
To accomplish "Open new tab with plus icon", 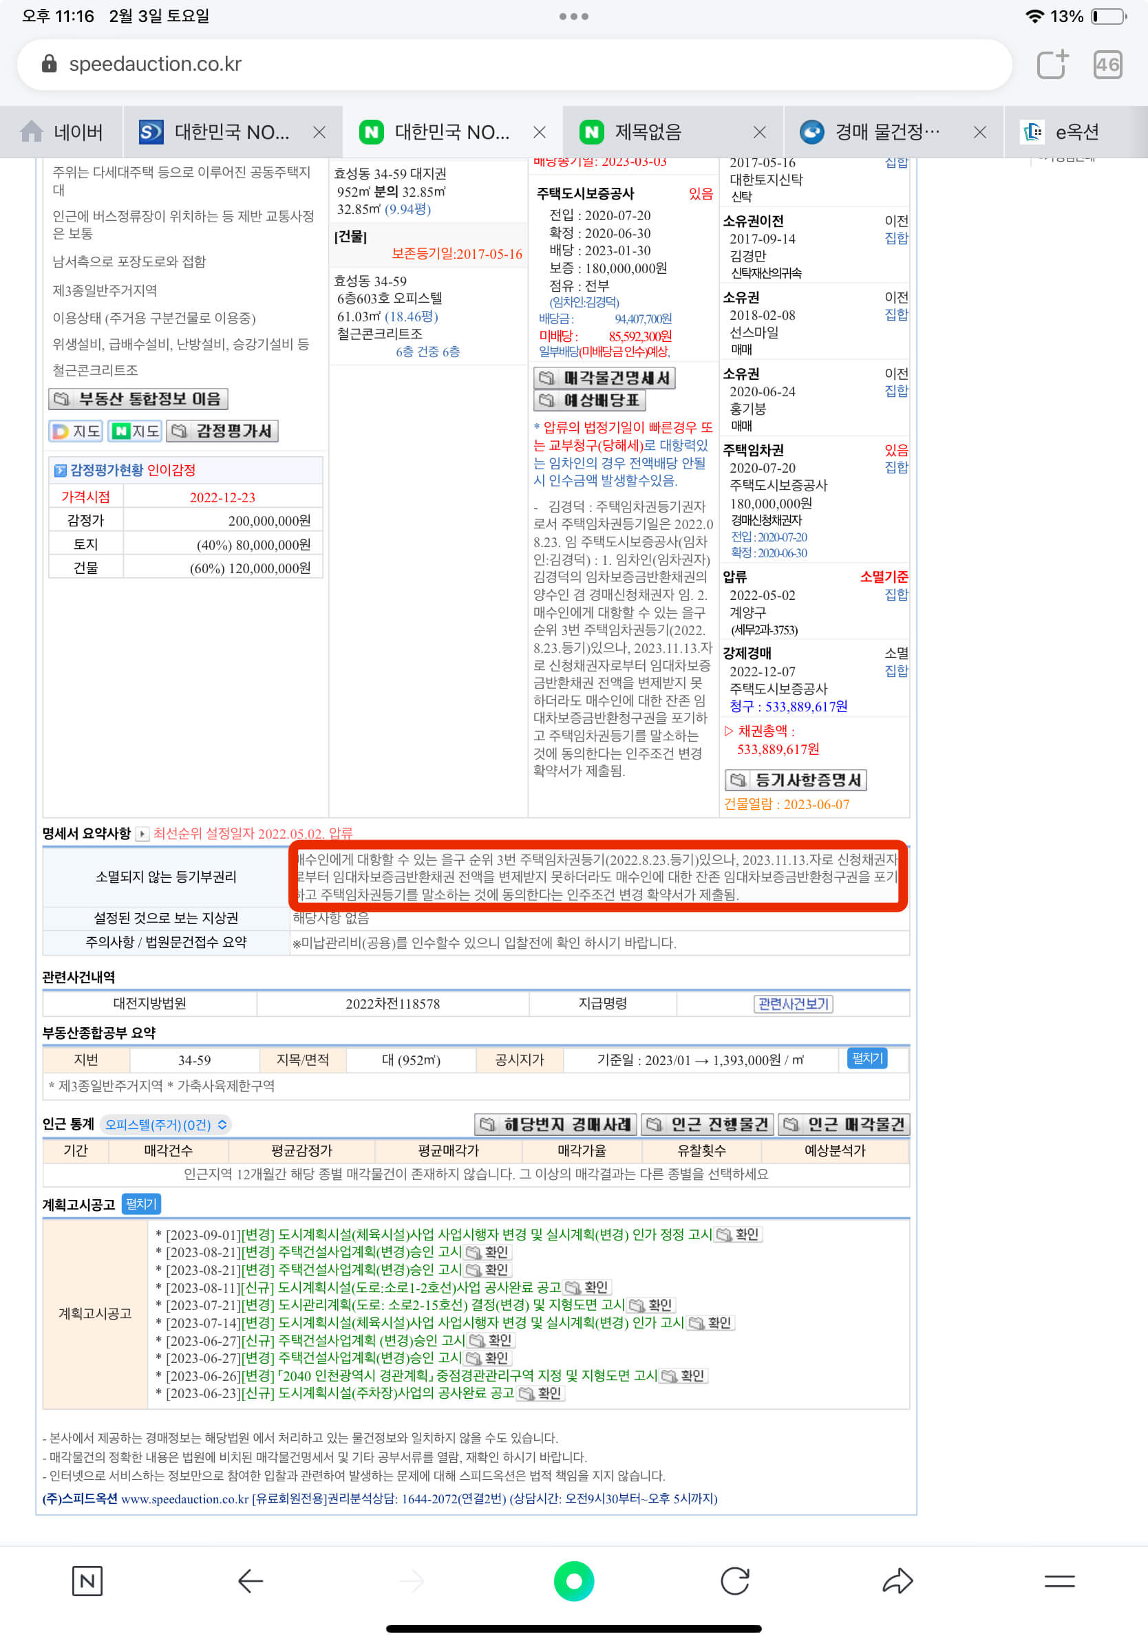I will pyautogui.click(x=1052, y=65).
